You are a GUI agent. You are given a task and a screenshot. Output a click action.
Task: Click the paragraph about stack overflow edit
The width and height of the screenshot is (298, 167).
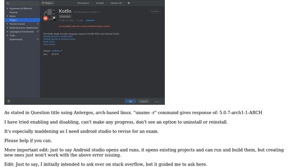106,164
